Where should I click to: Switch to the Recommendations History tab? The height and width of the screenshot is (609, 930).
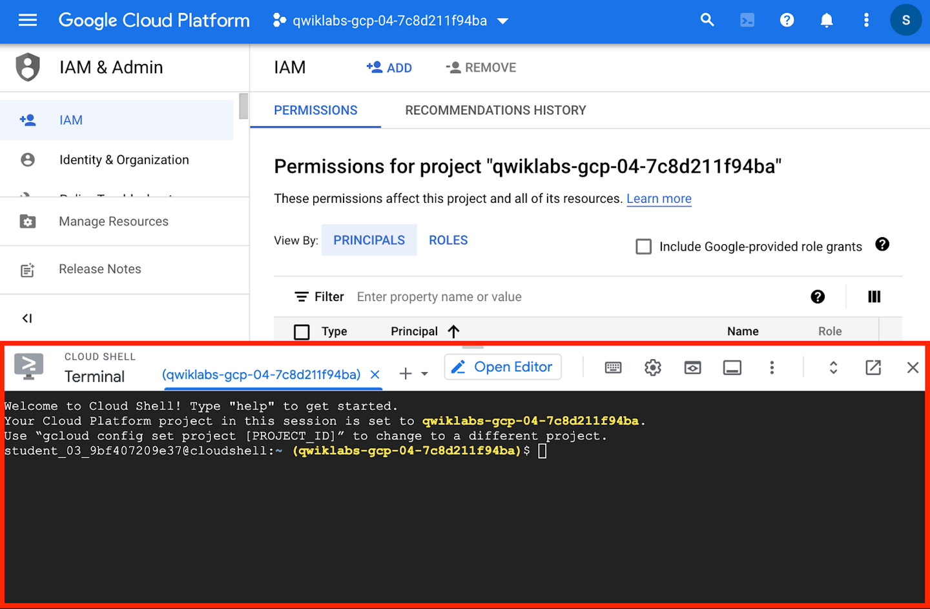click(x=495, y=110)
